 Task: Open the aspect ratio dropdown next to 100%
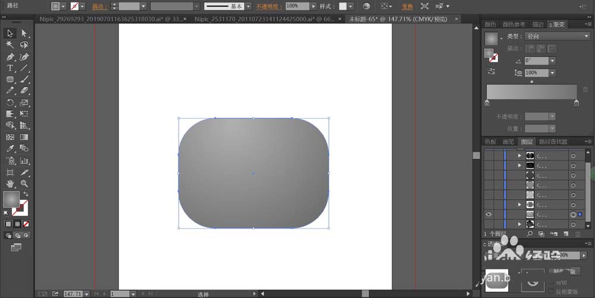coord(553,73)
